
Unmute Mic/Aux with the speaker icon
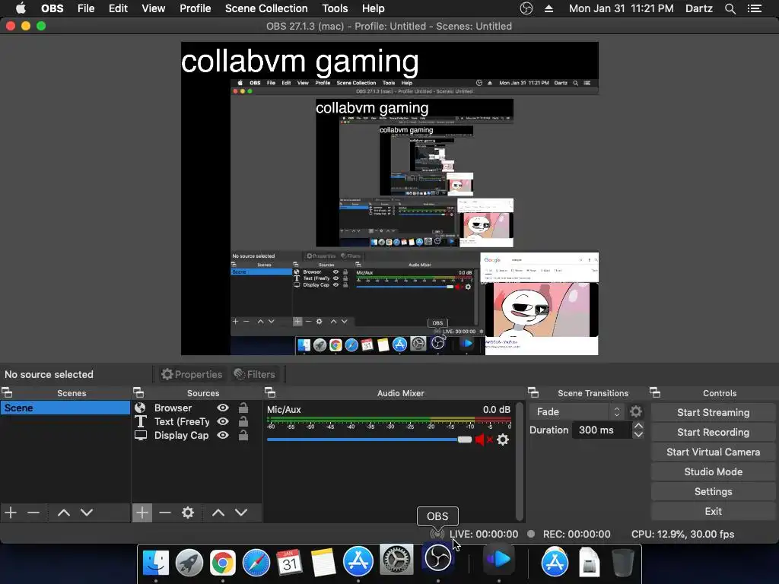[483, 440]
